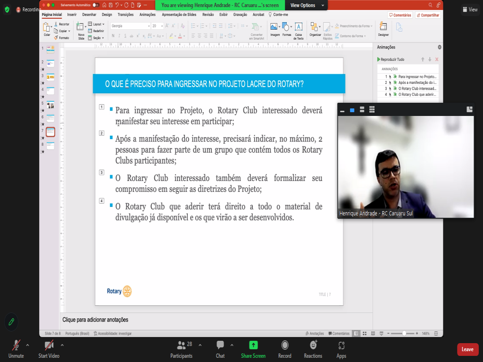Leave the Zoom meeting

[x=467, y=349]
